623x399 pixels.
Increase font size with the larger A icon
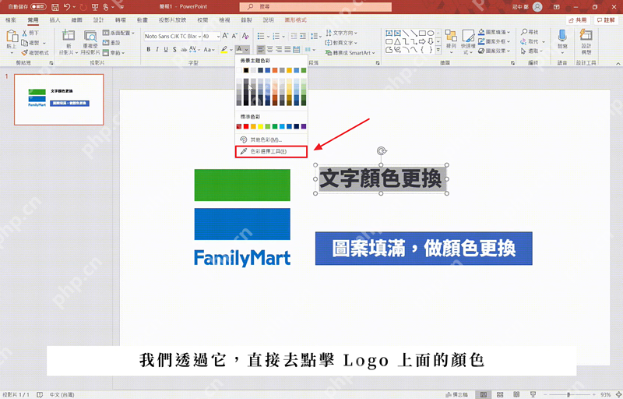pyautogui.click(x=225, y=36)
